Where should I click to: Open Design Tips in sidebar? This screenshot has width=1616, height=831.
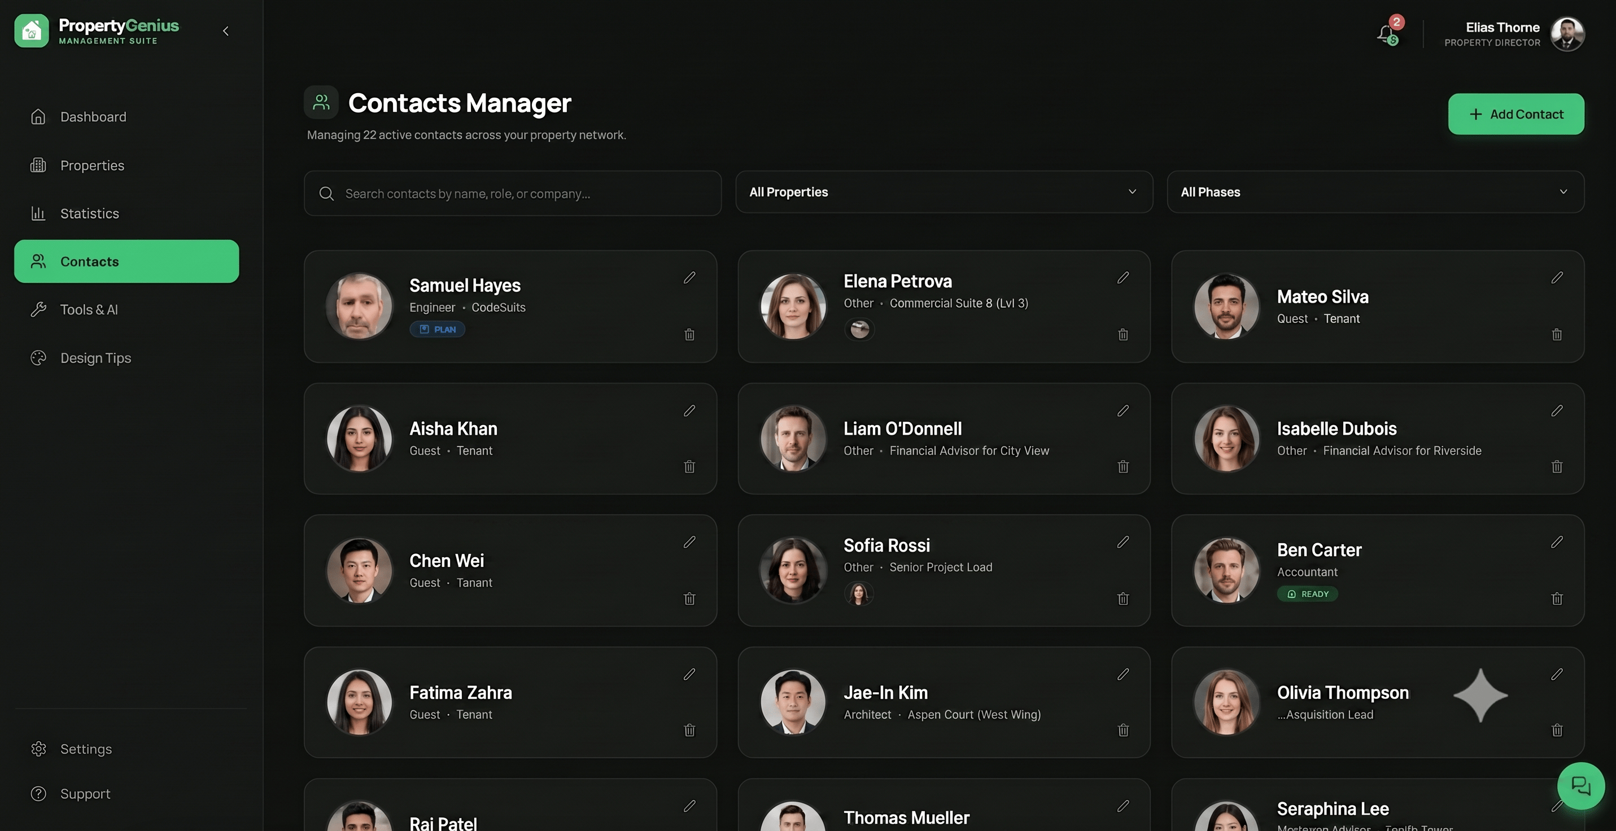126,357
